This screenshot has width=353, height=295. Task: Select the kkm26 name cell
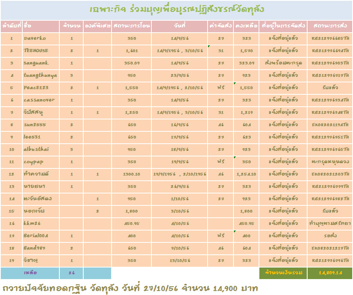pyautogui.click(x=41, y=224)
